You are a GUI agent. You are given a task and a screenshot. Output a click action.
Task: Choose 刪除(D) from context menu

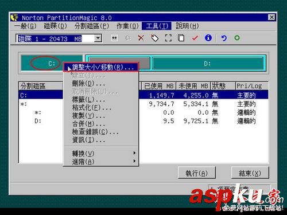(100, 84)
